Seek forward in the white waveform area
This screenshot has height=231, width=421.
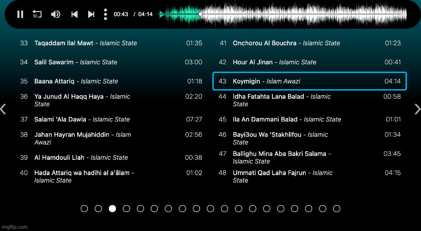tap(305, 14)
